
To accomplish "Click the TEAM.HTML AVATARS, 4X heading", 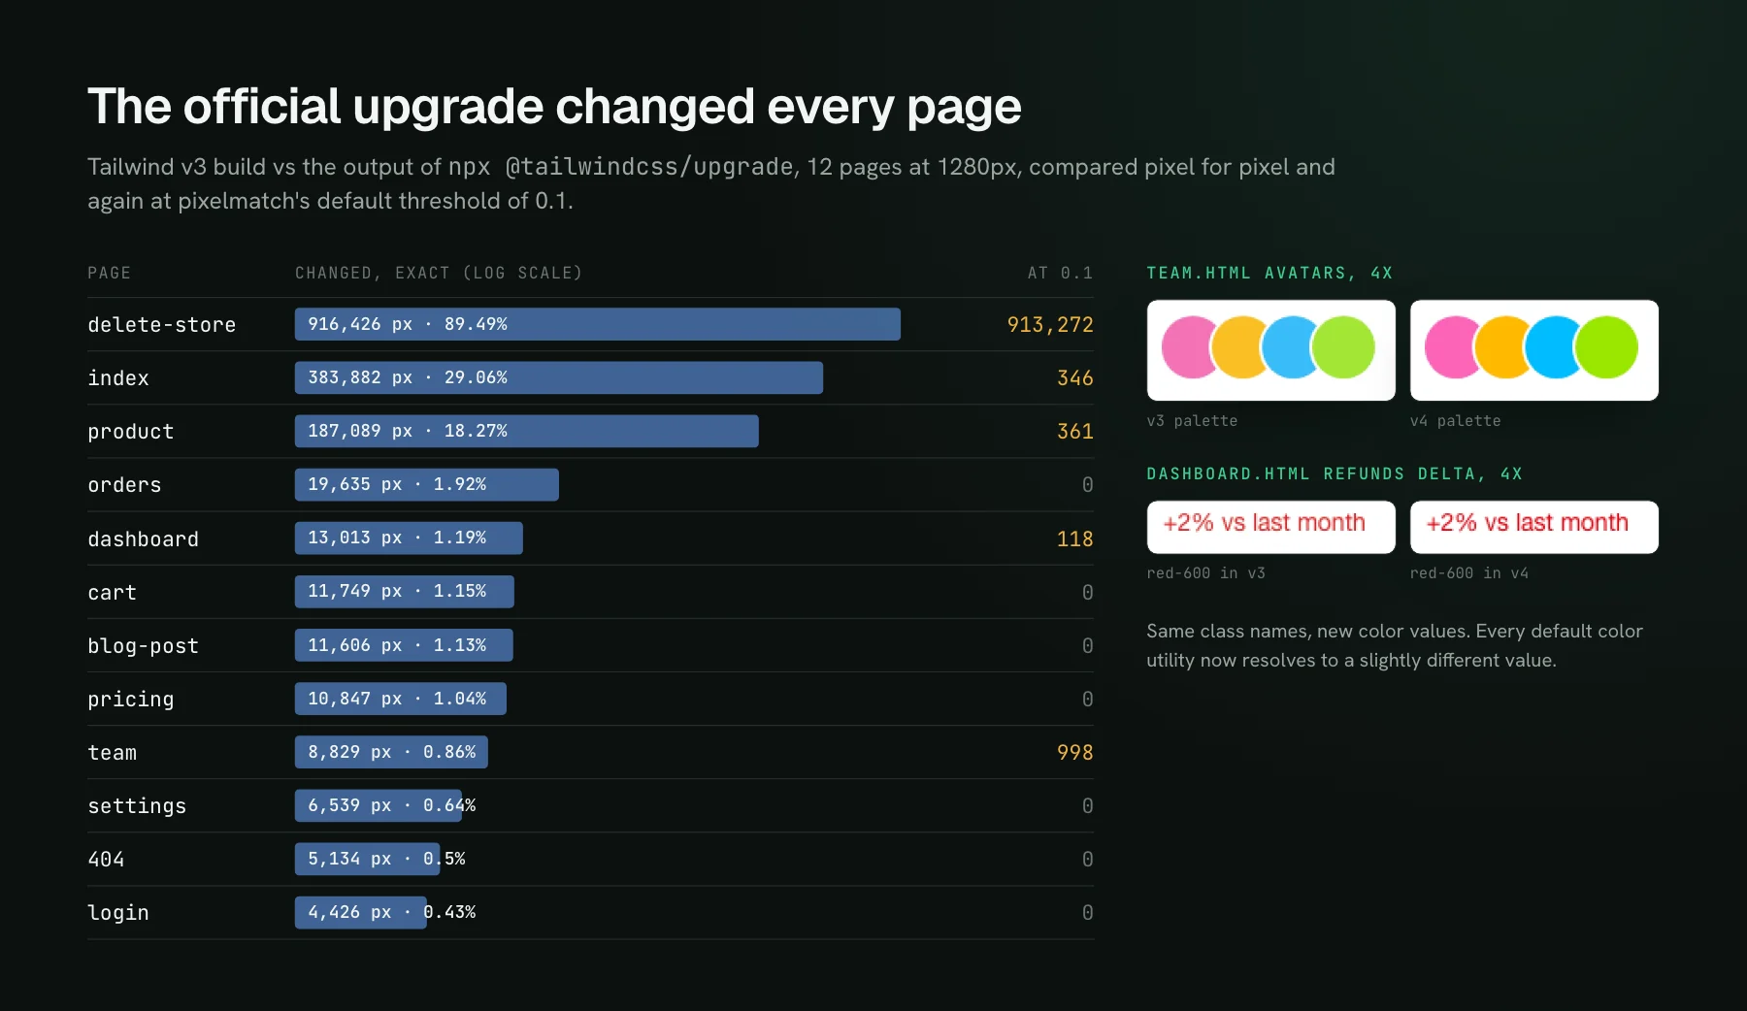I will [1269, 273].
